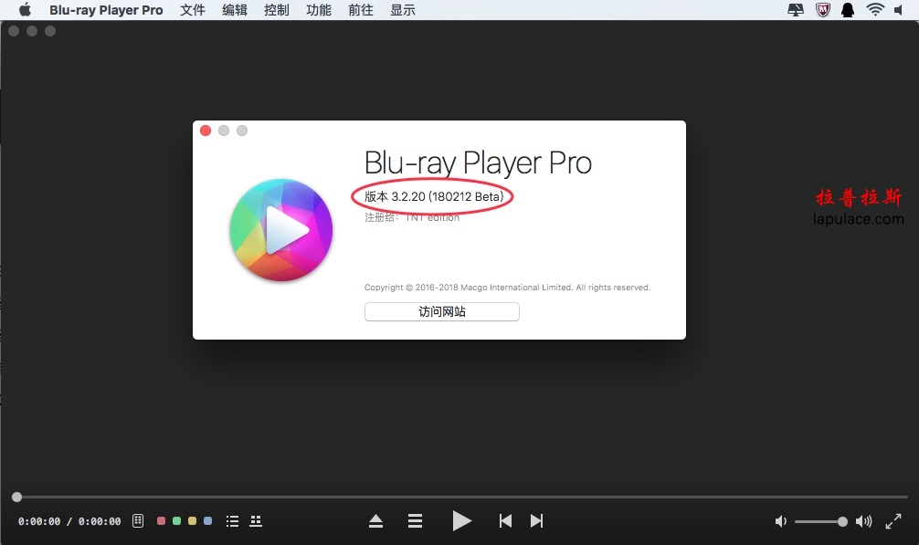Click the loud volume speaker icon
Viewport: 919px width, 545px height.
click(x=864, y=521)
